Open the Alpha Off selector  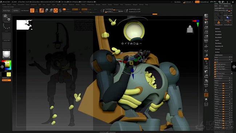(7, 37)
